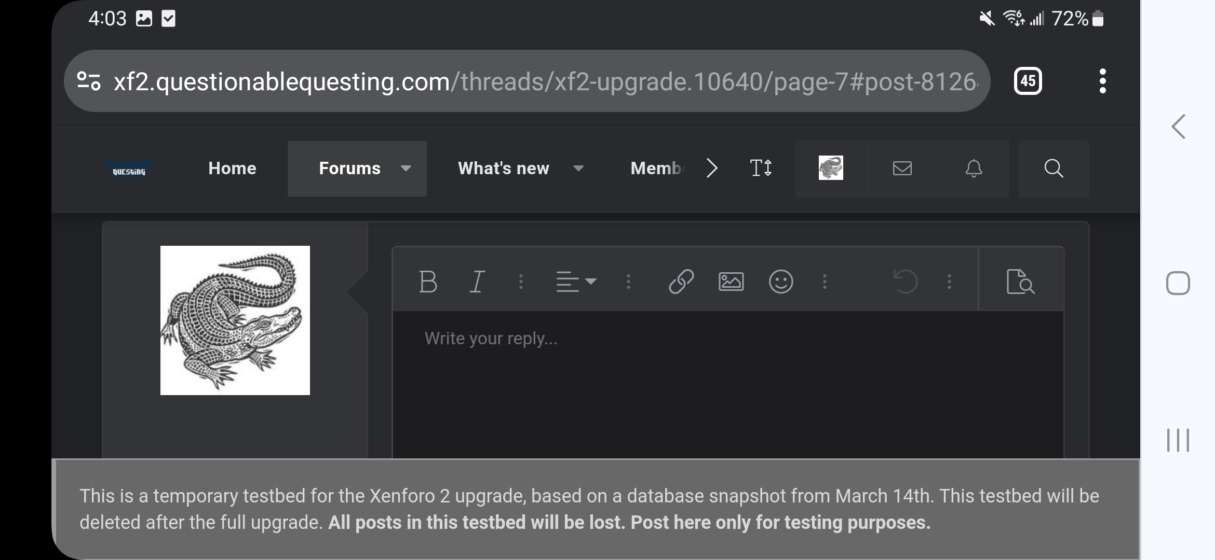Open the Forums navigation tab
Image resolution: width=1215 pixels, height=560 pixels.
coord(349,169)
